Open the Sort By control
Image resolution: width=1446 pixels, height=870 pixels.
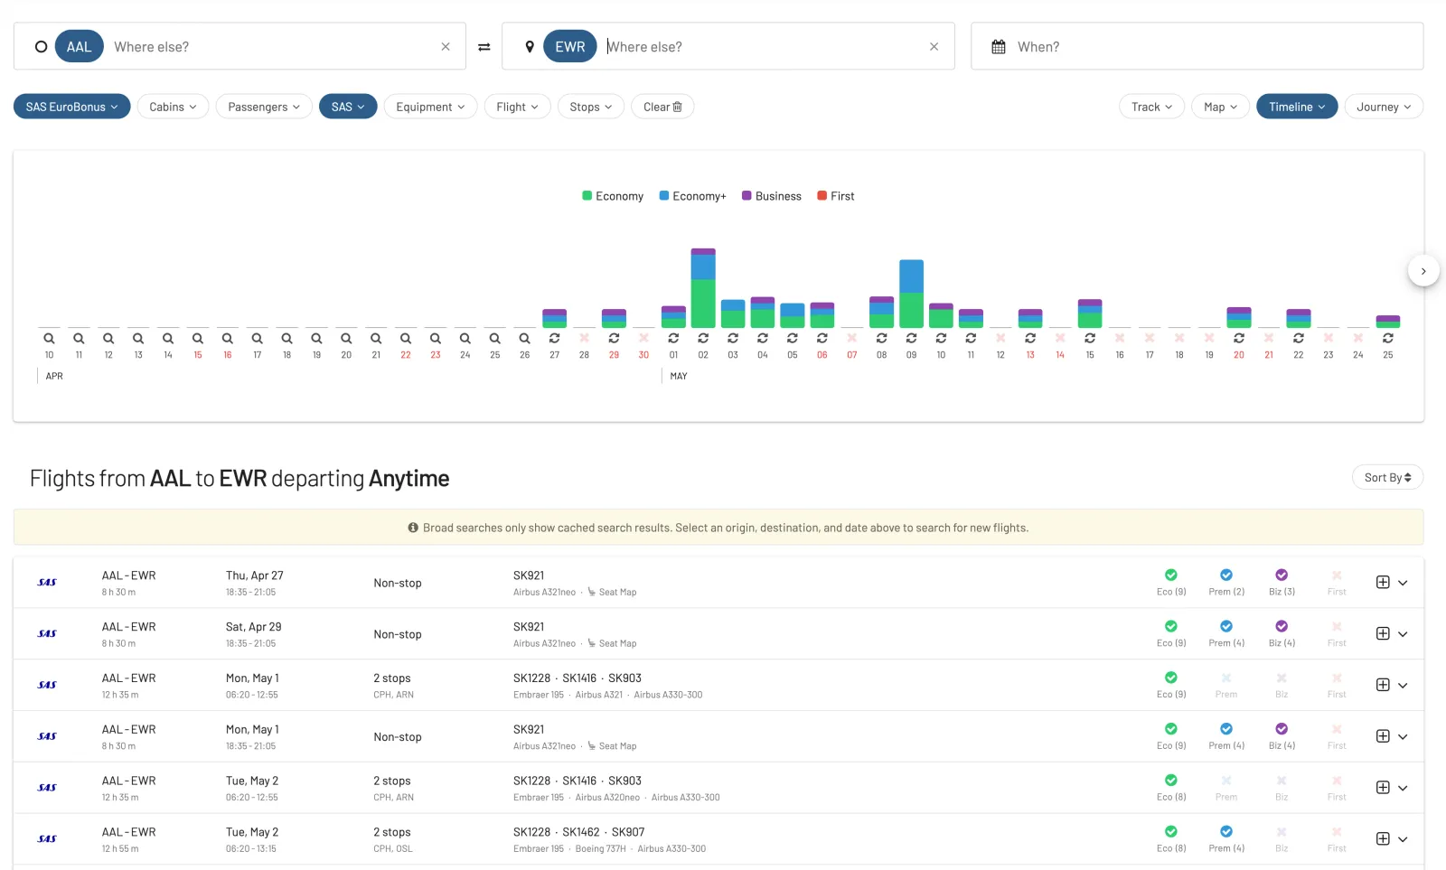[x=1387, y=477]
